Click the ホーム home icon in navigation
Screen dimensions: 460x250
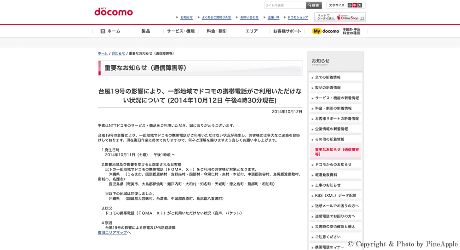click(103, 31)
